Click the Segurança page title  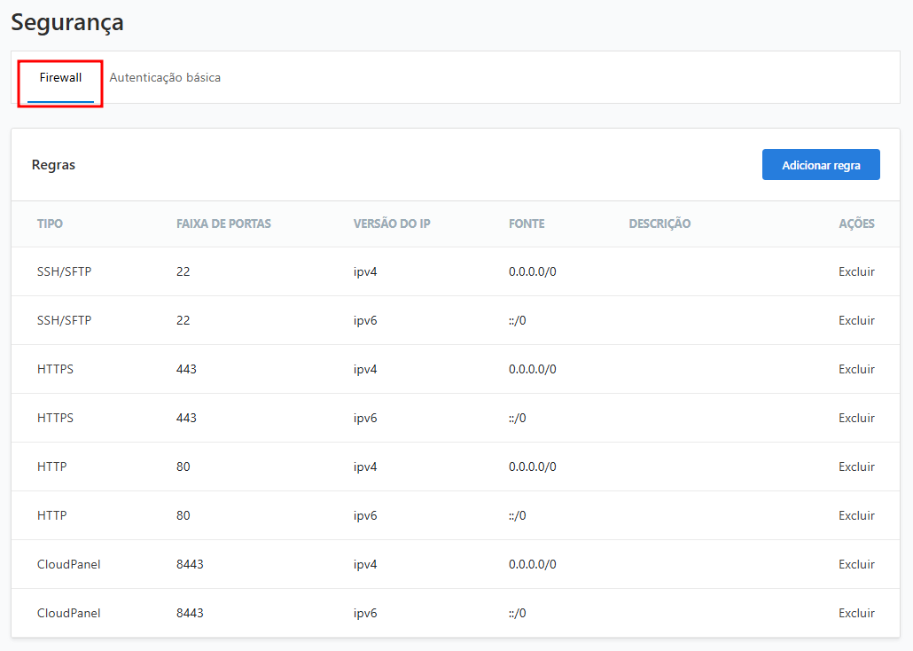point(67,23)
